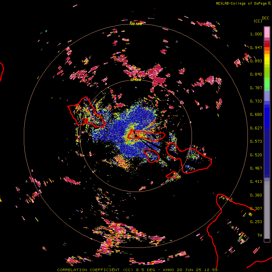The image size is (272, 272).
Task: Pick the gray segment near color bar bottom
Action: pyautogui.click(x=267, y=210)
